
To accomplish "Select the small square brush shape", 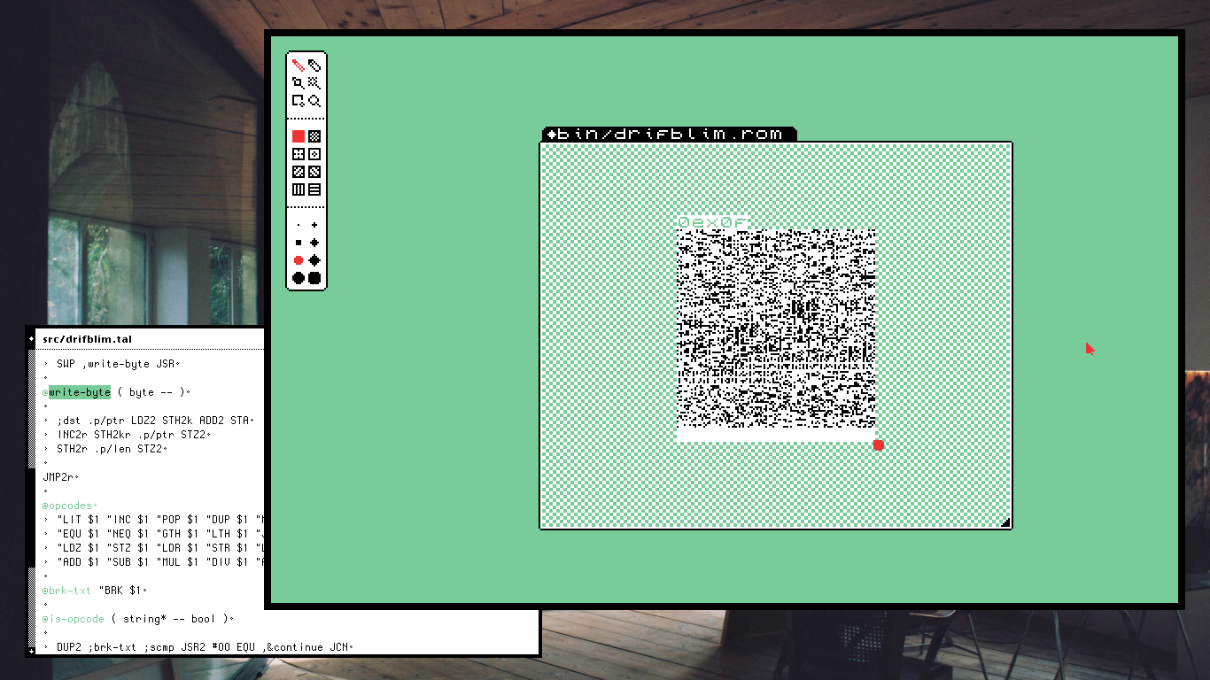I will click(x=299, y=243).
